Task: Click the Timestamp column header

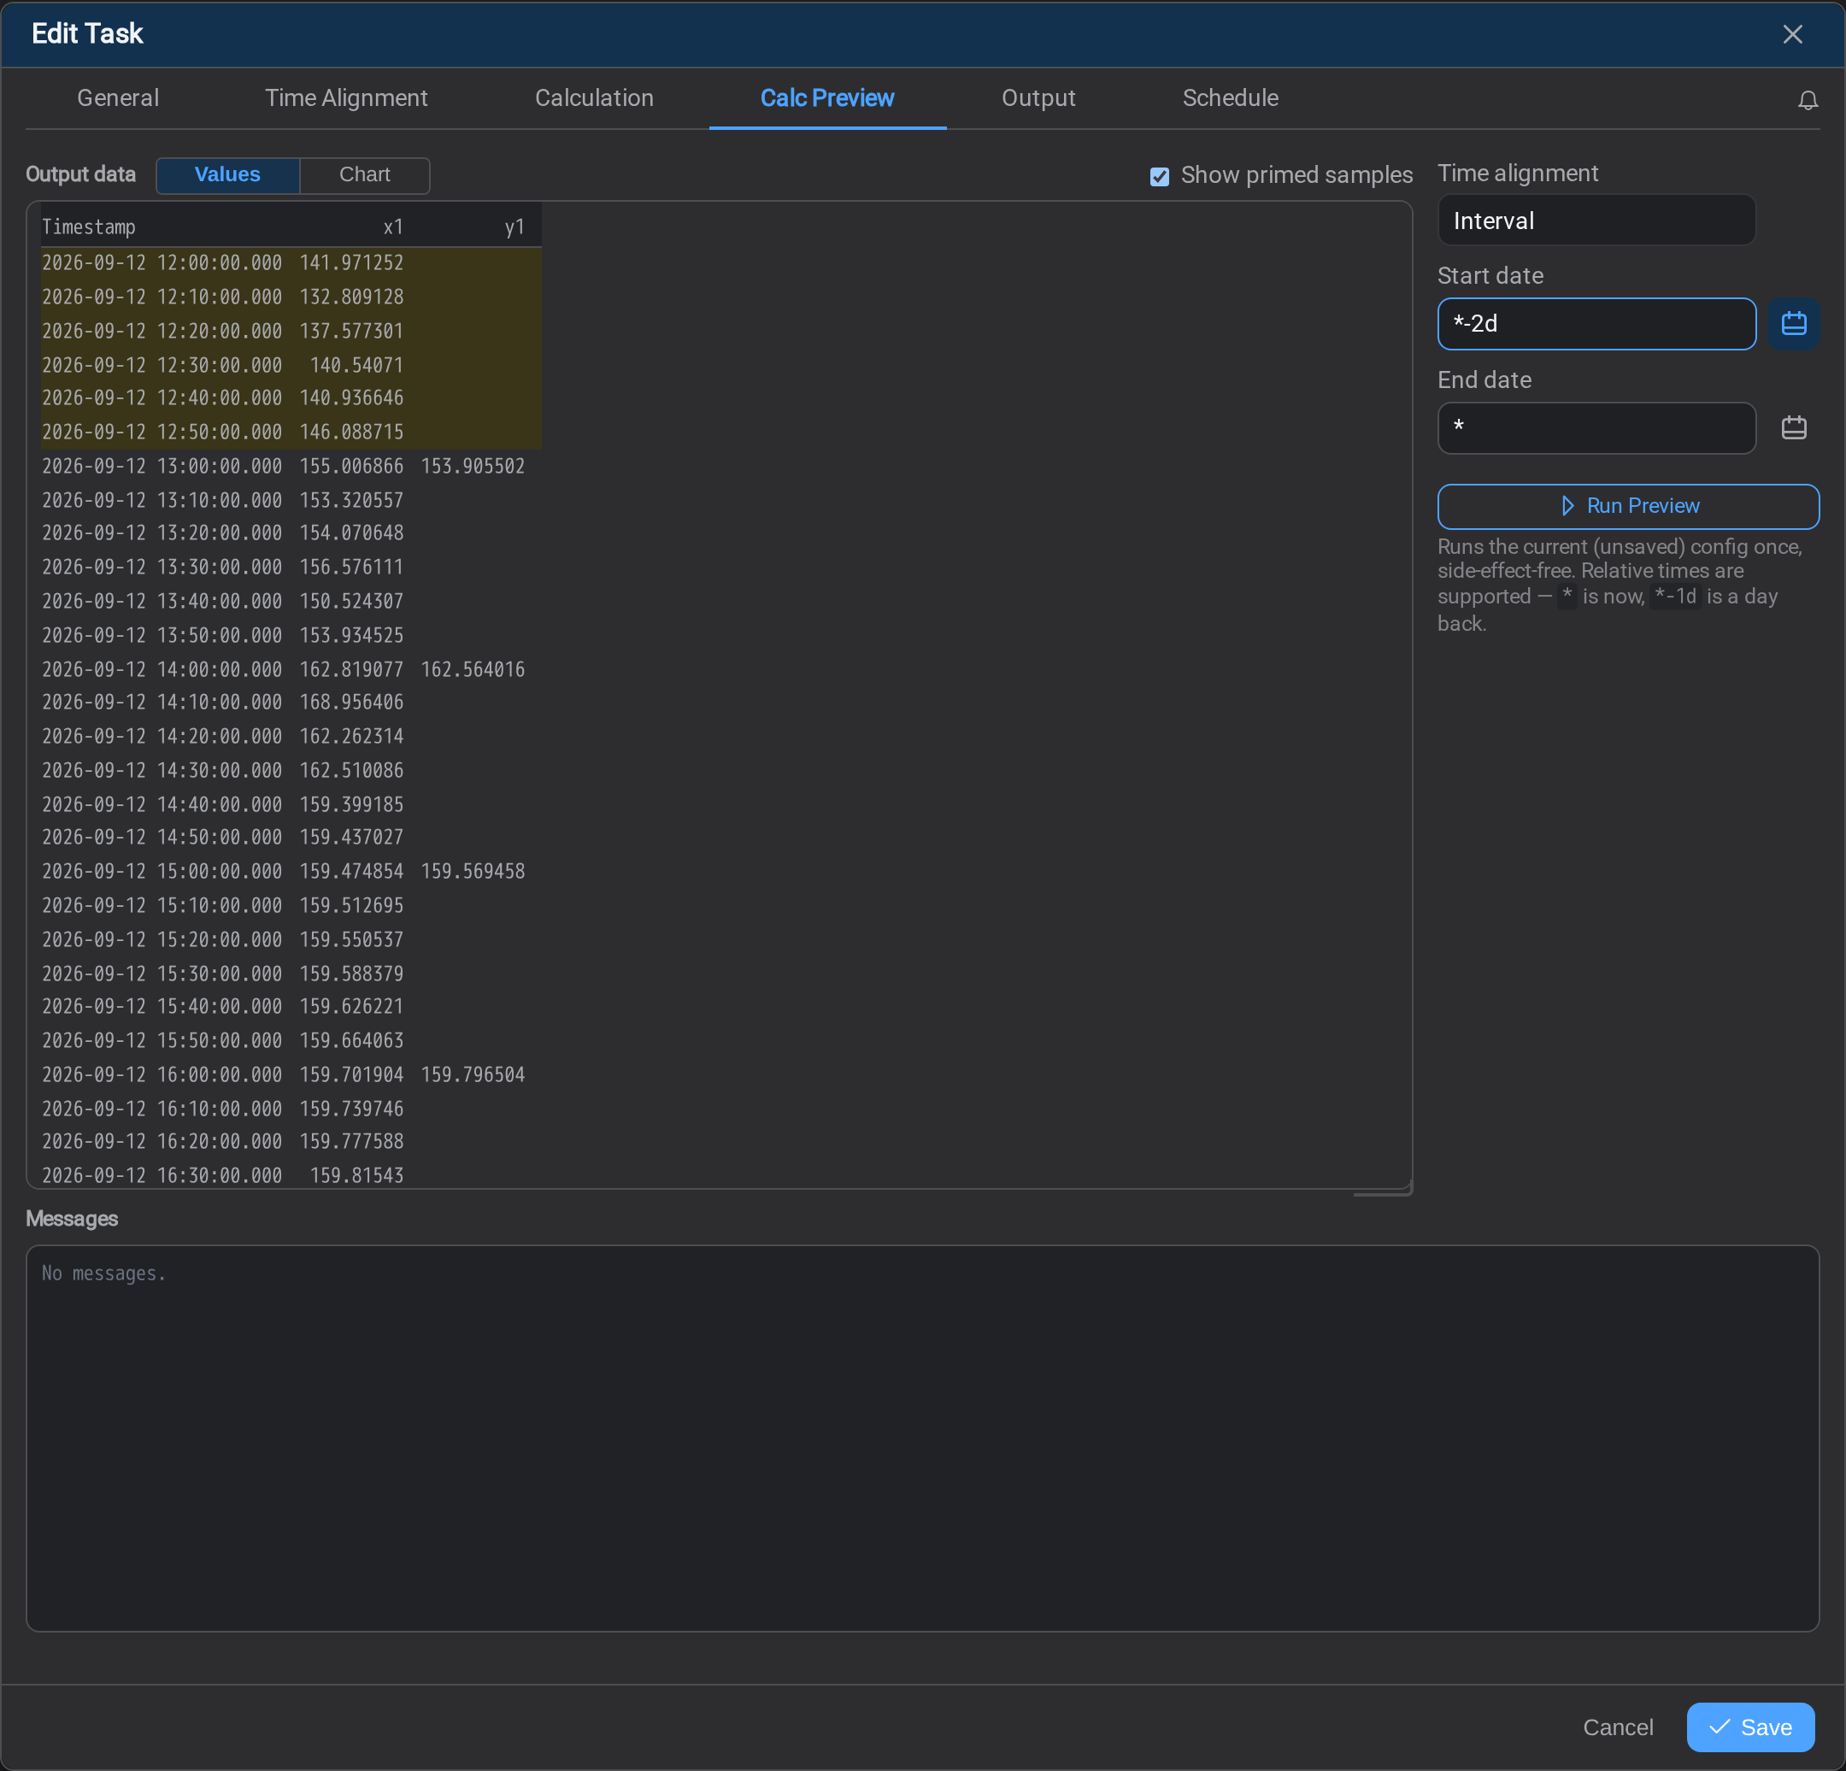Action: click(x=89, y=227)
